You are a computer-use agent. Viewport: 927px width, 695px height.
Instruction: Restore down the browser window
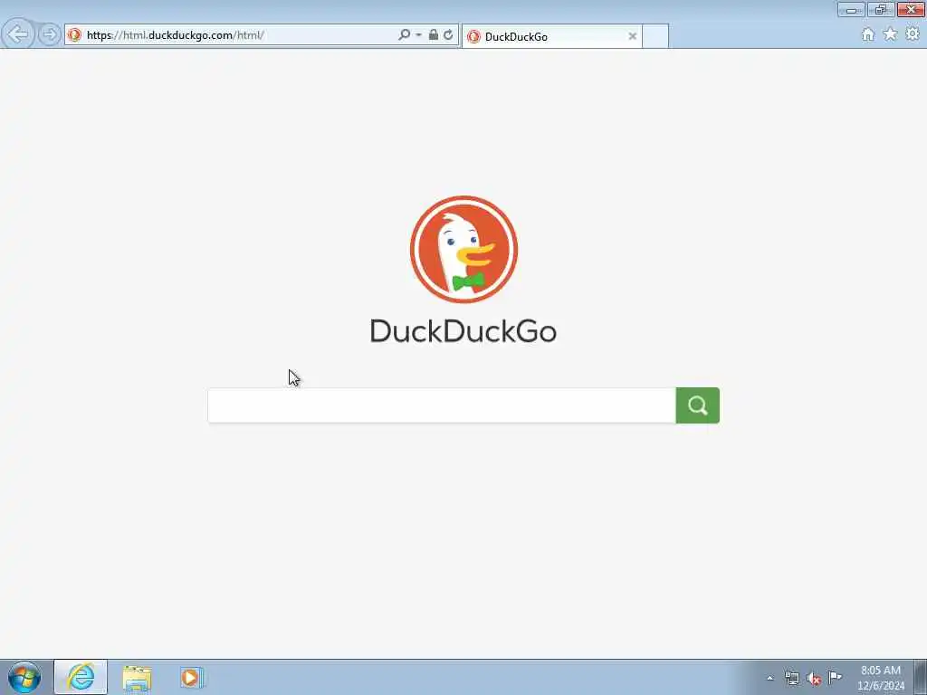point(881,9)
